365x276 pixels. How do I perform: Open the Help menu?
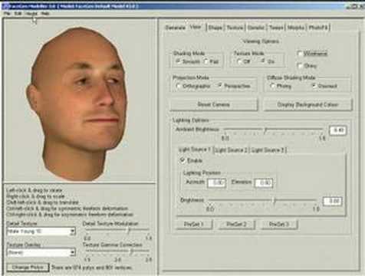[x=45, y=13]
